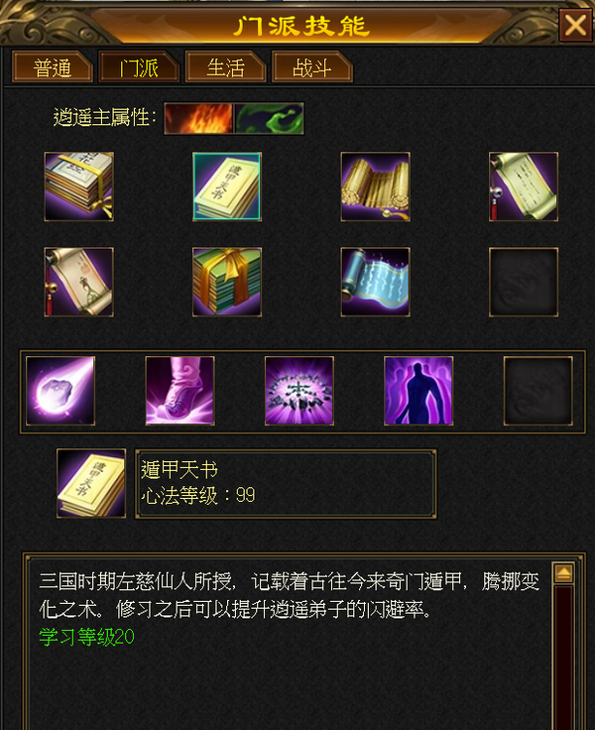
Task: Click the empty skill slot in bottom row
Action: [538, 391]
